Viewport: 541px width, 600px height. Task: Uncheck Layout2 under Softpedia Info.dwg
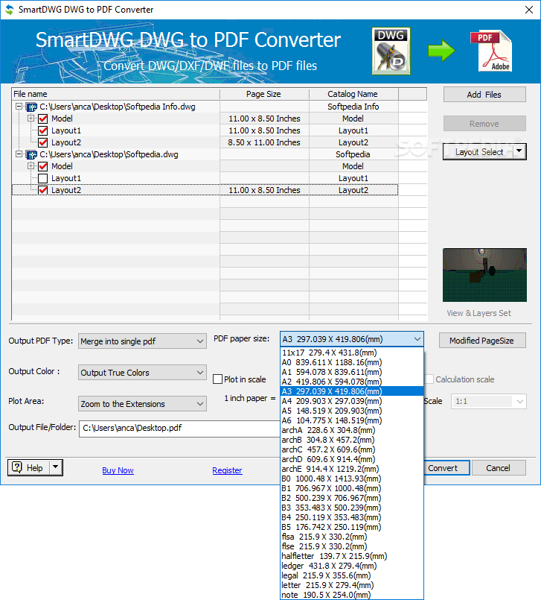click(x=43, y=142)
